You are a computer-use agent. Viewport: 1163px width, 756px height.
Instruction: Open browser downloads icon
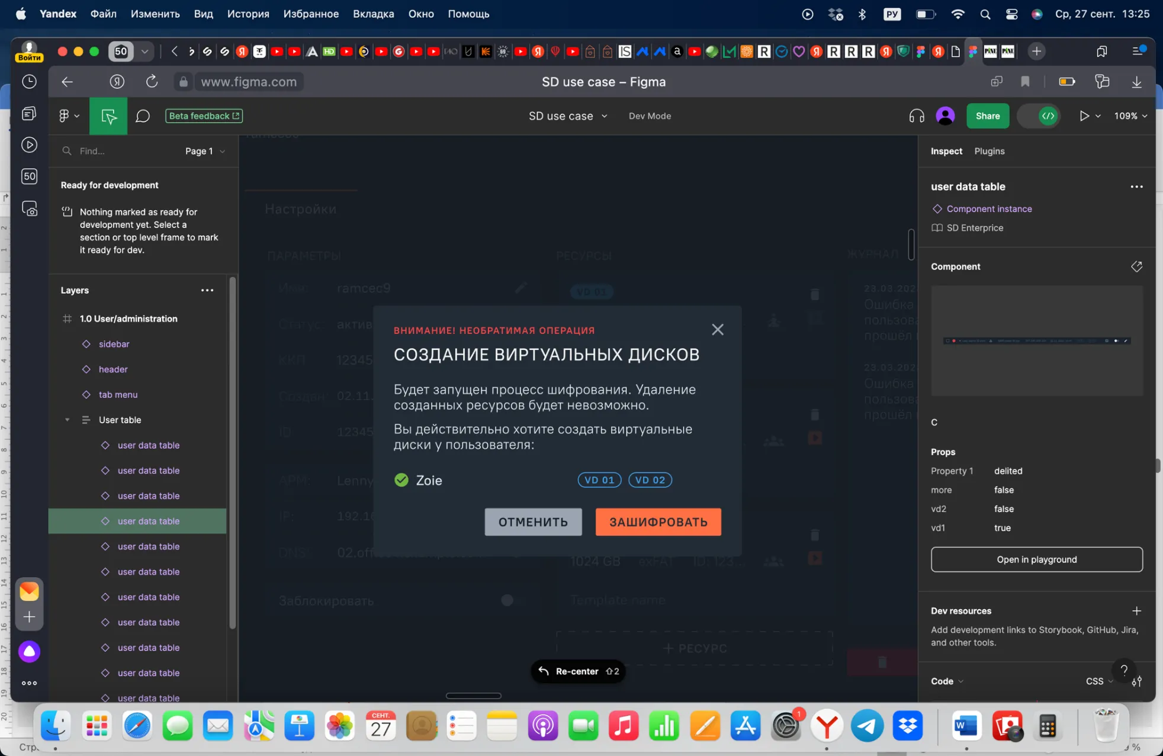click(x=1136, y=82)
